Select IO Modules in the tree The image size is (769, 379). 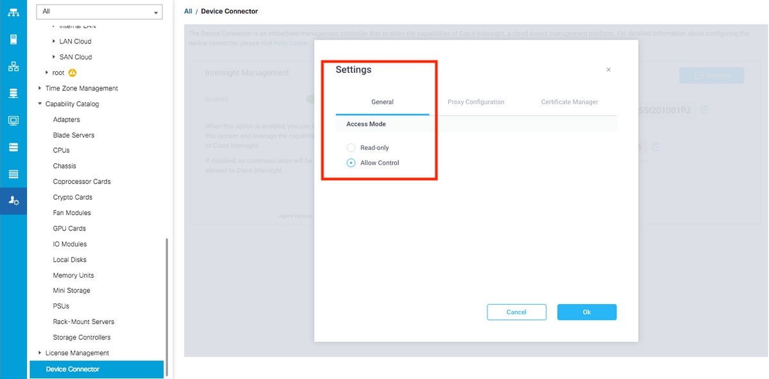70,244
